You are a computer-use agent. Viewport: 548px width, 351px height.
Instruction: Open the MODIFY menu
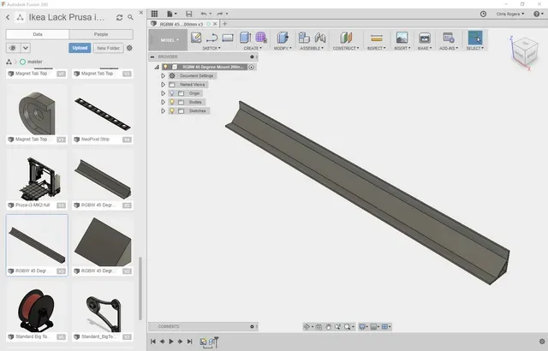pos(283,48)
